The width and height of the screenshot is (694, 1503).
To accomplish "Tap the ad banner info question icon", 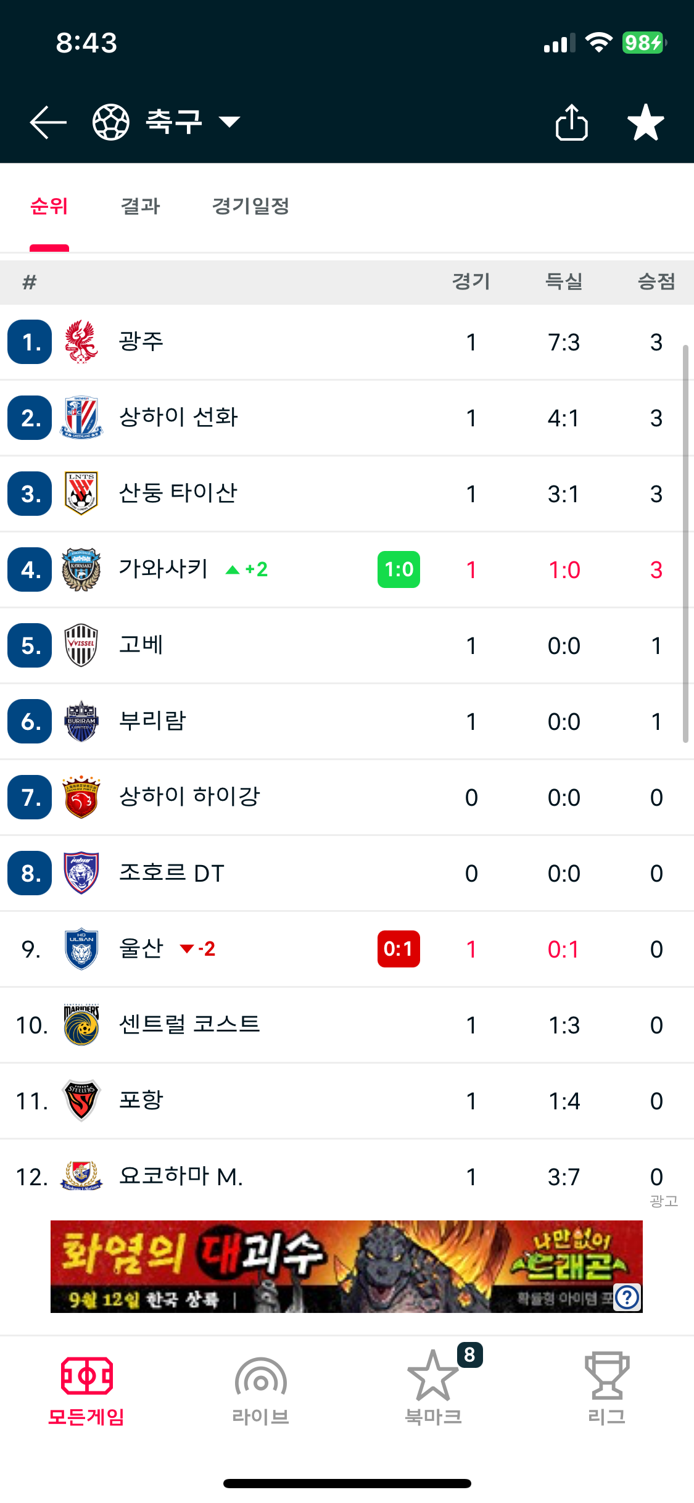I will [x=627, y=1297].
